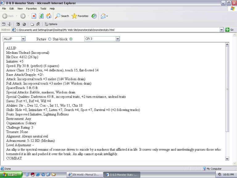237x178 pixels.
Task: Click the stat-block vertical scrollbar thumb
Action: [x=227, y=89]
